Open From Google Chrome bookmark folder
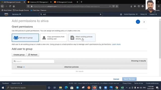This screenshot has width=161, height=90. (x=21, y=10)
